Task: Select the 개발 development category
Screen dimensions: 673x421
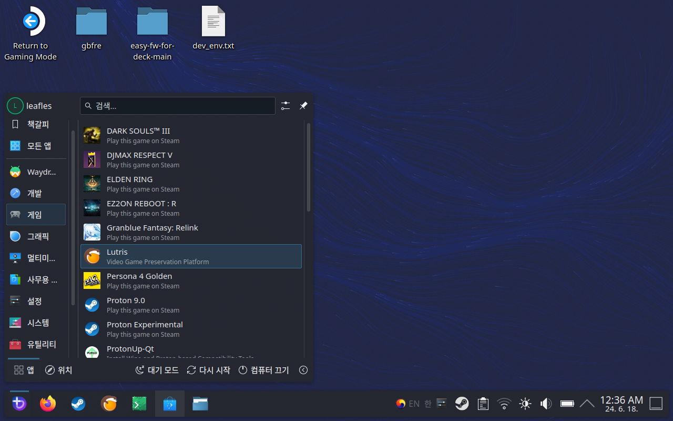Action: [x=36, y=193]
